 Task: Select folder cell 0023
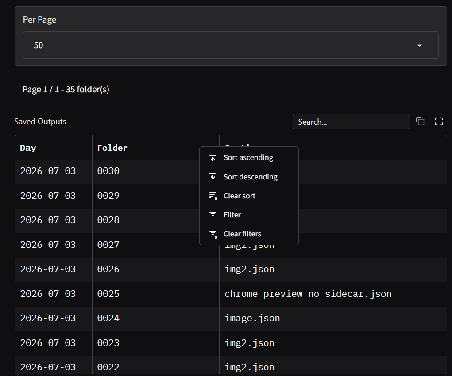(x=156, y=343)
